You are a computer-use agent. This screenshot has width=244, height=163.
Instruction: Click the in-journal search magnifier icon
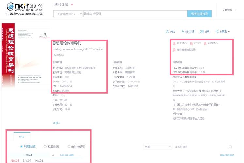point(230,147)
